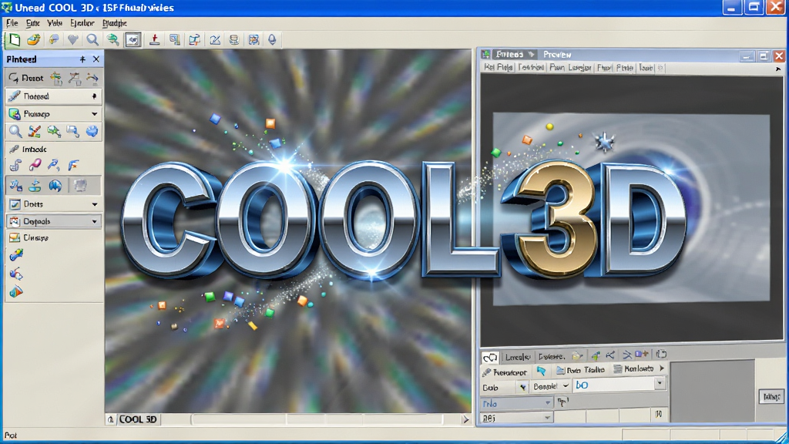
Task: Toggle the grey square button in left panel
Action: point(80,186)
